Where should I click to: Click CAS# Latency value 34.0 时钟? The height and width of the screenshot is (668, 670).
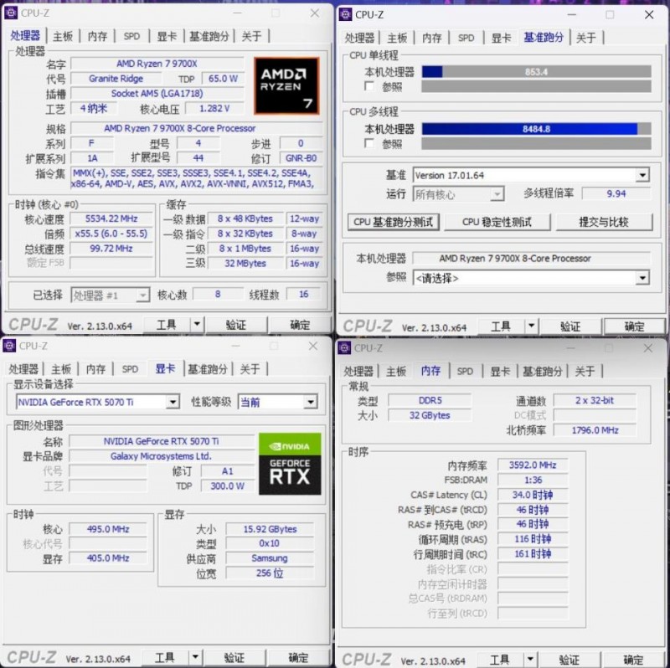[533, 495]
